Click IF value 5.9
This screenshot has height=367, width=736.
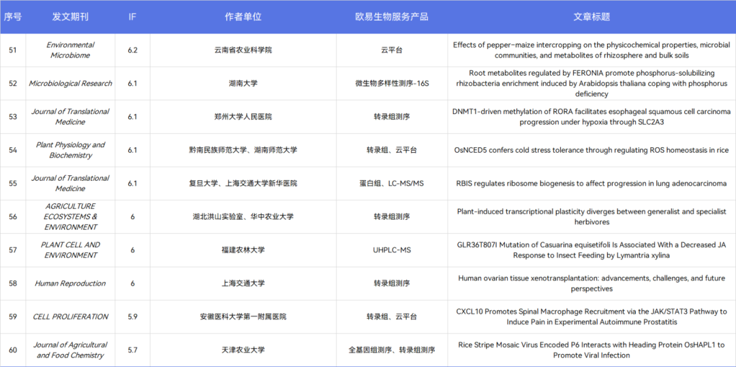(132, 317)
